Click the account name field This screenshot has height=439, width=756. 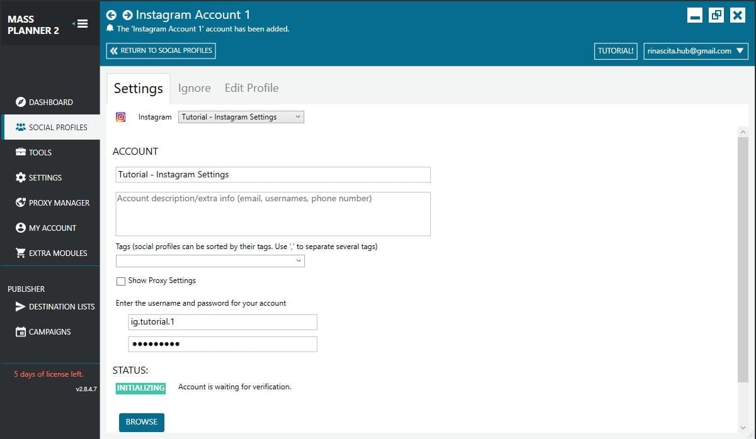point(273,174)
